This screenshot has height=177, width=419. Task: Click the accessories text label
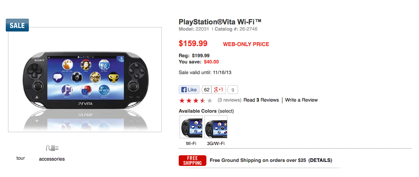click(52, 159)
